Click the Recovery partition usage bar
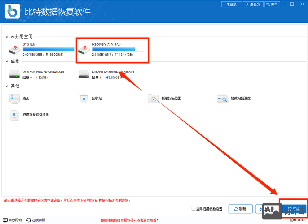This screenshot has width=308, height=224. [118, 49]
